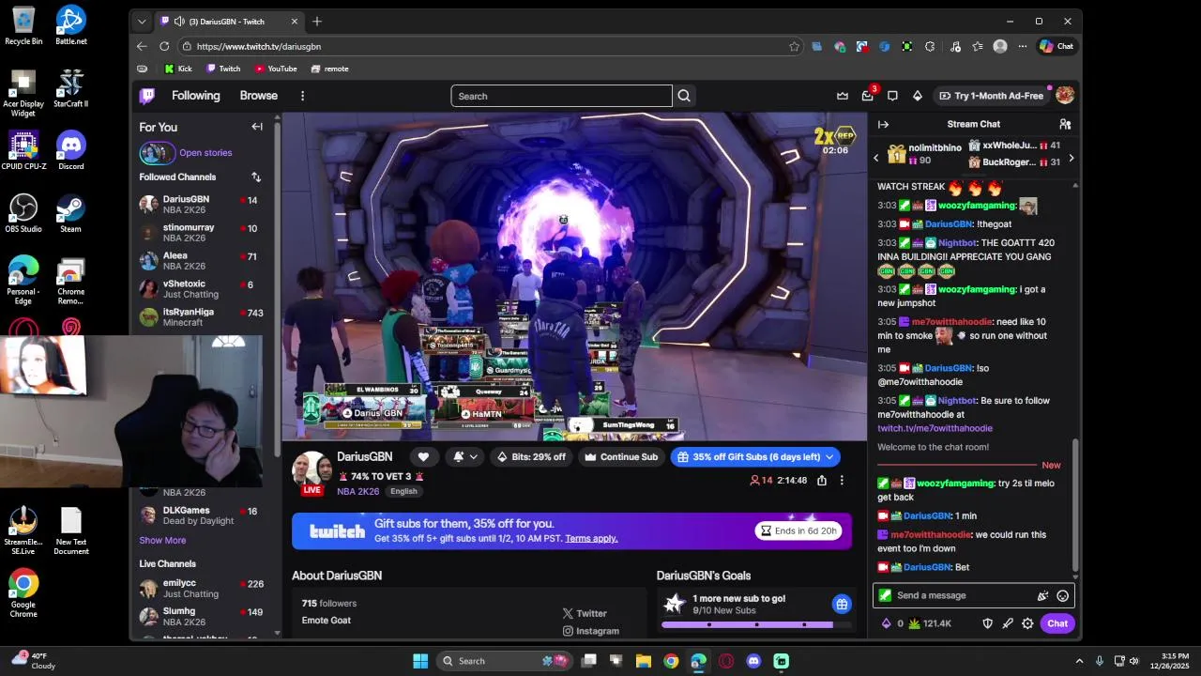Open Kick bookmark in favorites bar
The width and height of the screenshot is (1201, 676).
pyautogui.click(x=178, y=69)
